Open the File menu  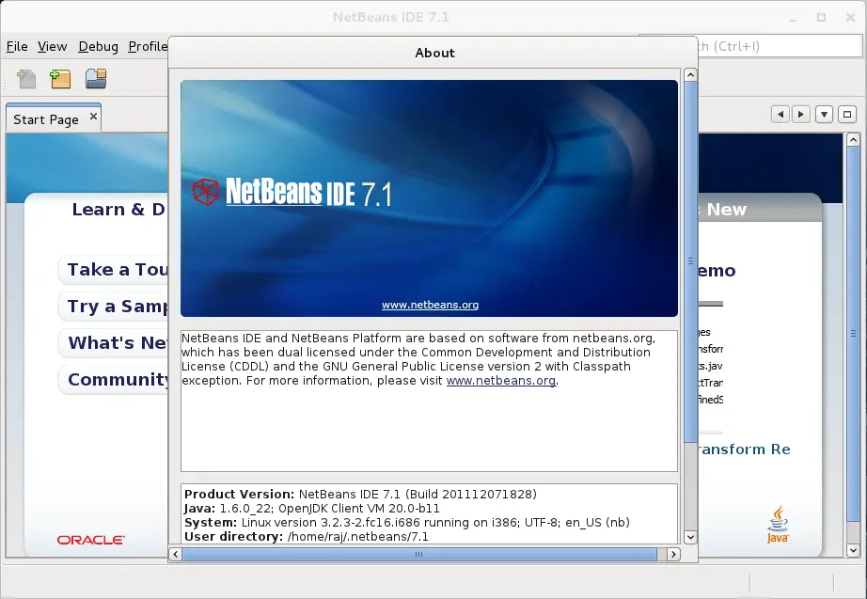coord(17,46)
